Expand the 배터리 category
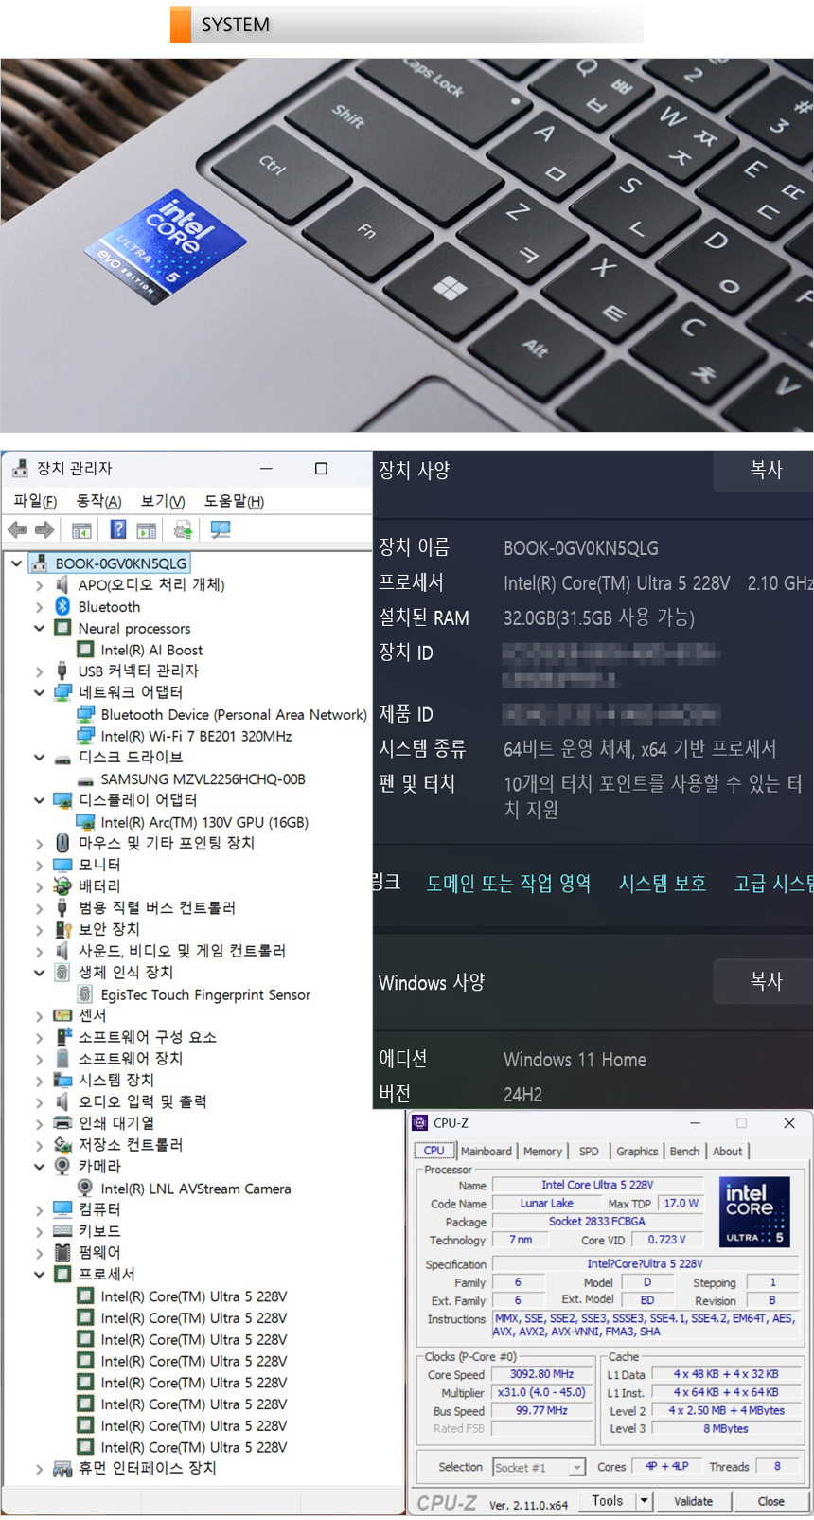This screenshot has height=1520, width=814. click(x=40, y=886)
